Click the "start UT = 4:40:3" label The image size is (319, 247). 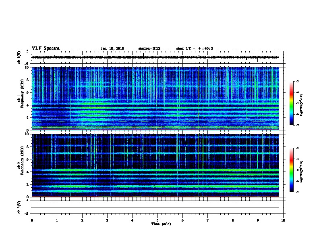coord(195,48)
